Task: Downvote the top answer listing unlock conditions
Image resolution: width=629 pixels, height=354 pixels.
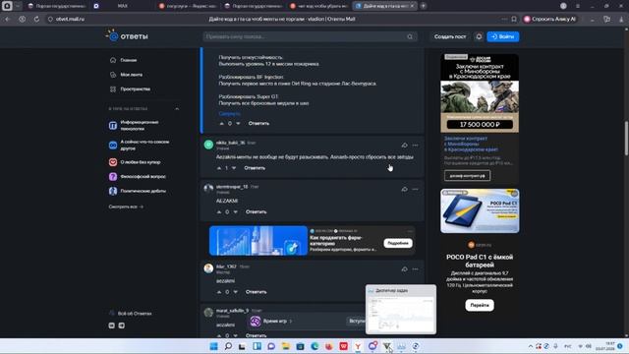Action: (238, 124)
